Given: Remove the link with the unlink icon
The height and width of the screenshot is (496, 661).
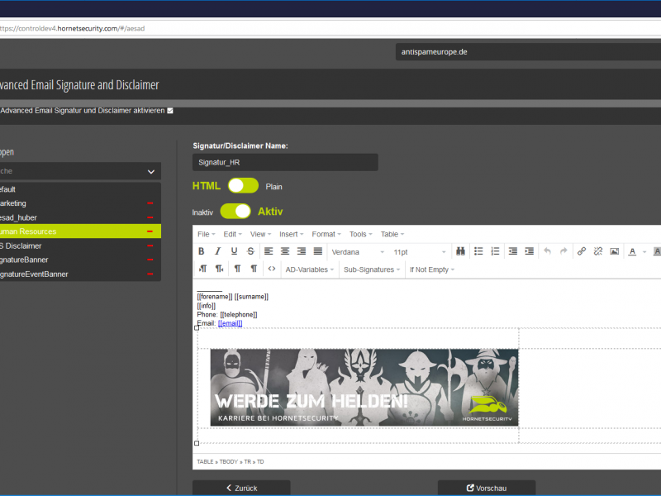Looking at the screenshot, I should (598, 251).
